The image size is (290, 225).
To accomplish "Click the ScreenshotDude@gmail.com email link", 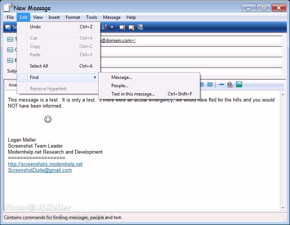I will 40,170.
